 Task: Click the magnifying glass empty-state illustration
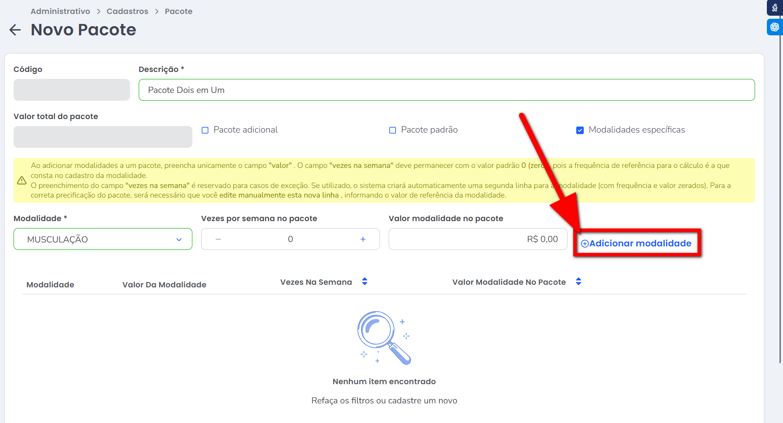384,338
